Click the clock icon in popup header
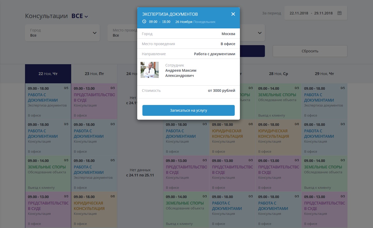373x228 pixels. coord(144,22)
